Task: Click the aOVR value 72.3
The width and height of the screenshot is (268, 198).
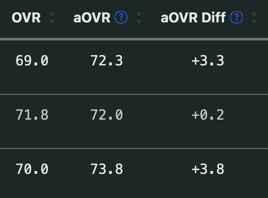Action: click(x=107, y=61)
